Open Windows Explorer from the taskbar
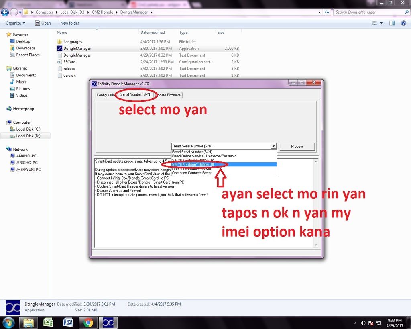The width and height of the screenshot is (411, 329). click(x=28, y=322)
